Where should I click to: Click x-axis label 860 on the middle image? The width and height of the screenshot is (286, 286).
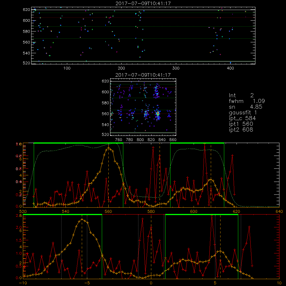click(173, 140)
